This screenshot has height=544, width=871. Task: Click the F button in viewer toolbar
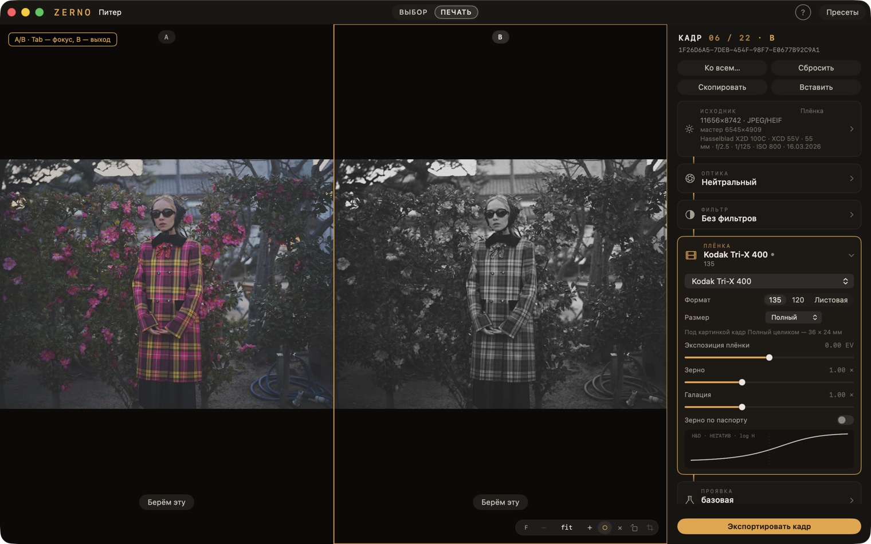point(526,528)
